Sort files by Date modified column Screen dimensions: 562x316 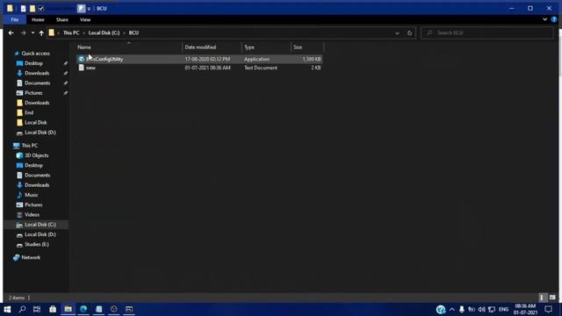click(200, 47)
